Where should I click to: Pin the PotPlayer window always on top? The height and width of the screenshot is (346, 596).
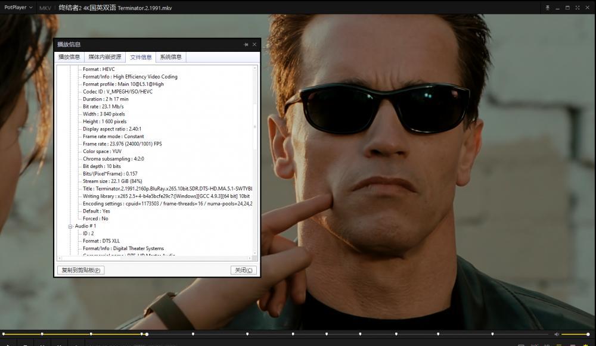point(547,8)
